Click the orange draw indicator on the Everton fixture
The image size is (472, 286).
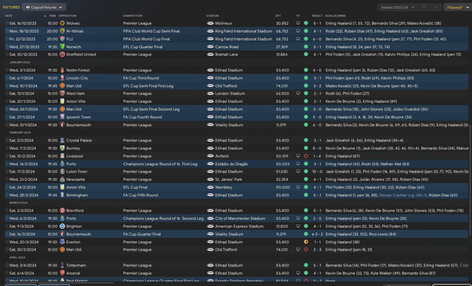point(306,242)
